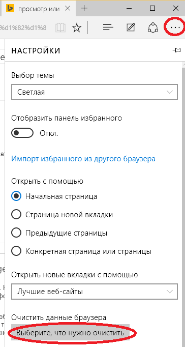Image resolution: width=185 pixels, height=347 pixels.
Task: Open a new tab with plus button
Action: tap(84, 9)
